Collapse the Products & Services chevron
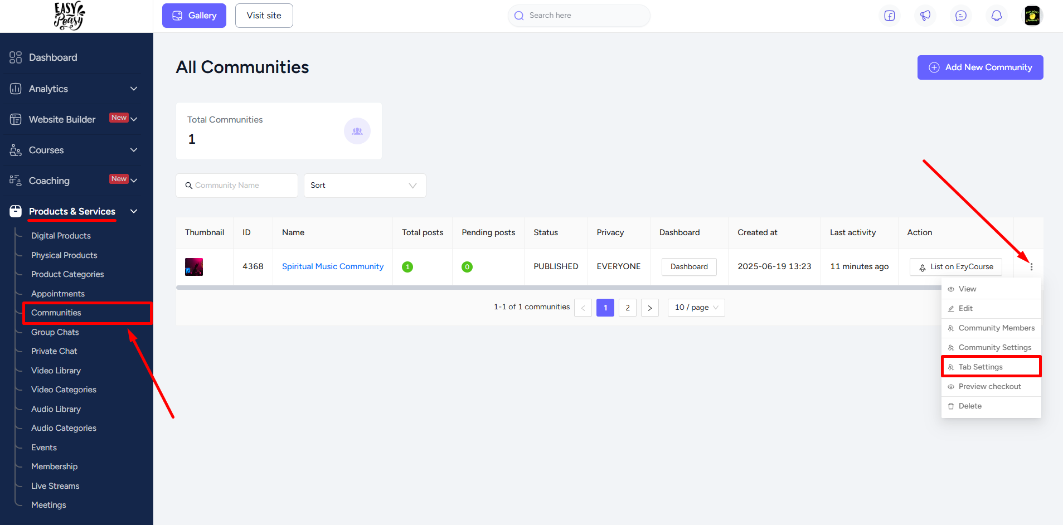This screenshot has width=1063, height=525. 134,211
